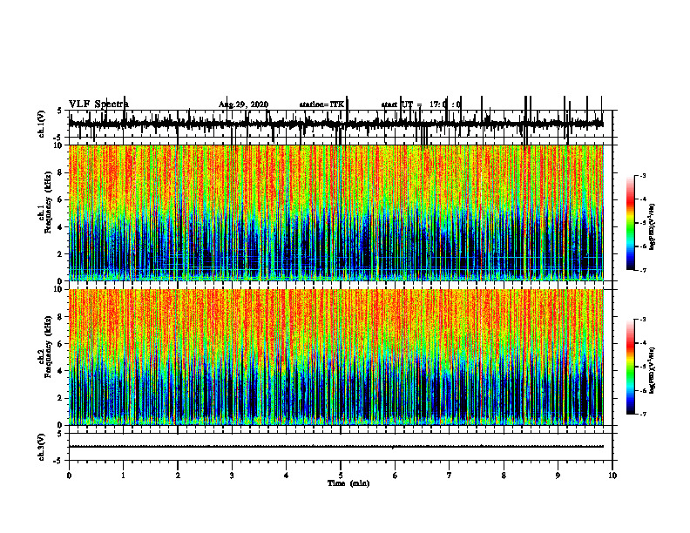Viewport: 690px width, 533px height.
Task: Click the "0" tick on the time axis
Action: tap(69, 476)
